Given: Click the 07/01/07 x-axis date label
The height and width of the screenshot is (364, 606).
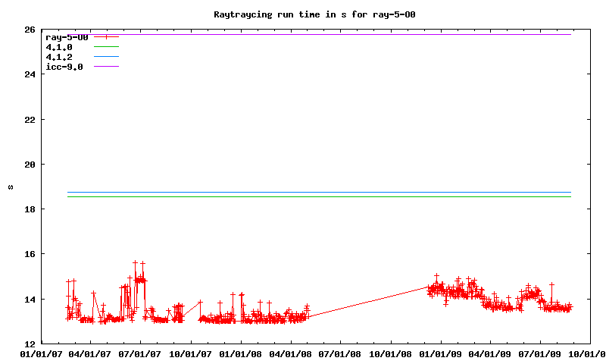Looking at the screenshot, I should pyautogui.click(x=141, y=353).
